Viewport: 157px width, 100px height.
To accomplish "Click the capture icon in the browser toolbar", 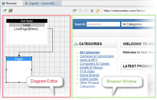I will point(74,11).
